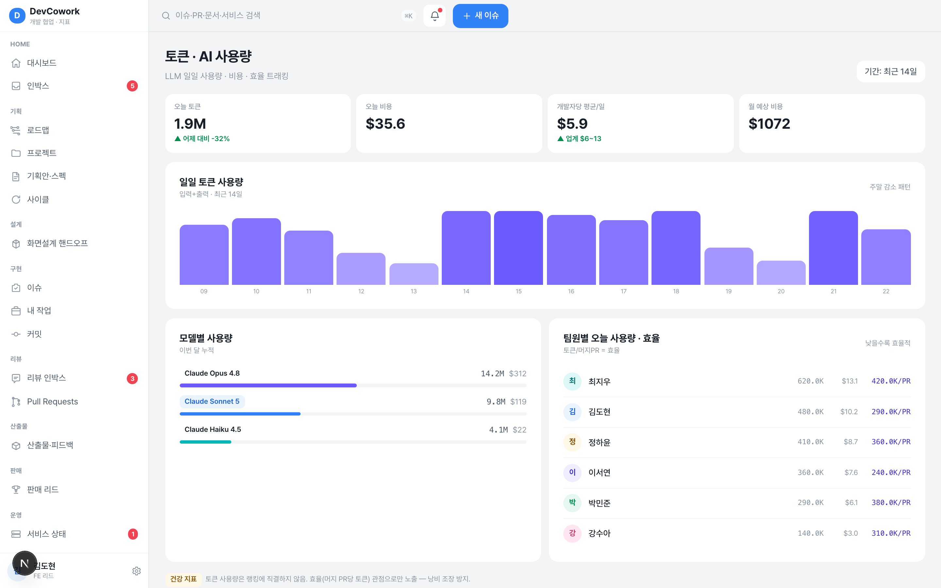Click the Claude Sonnet 5 usage bar
Screen dimensions: 941x588
[x=353, y=414]
